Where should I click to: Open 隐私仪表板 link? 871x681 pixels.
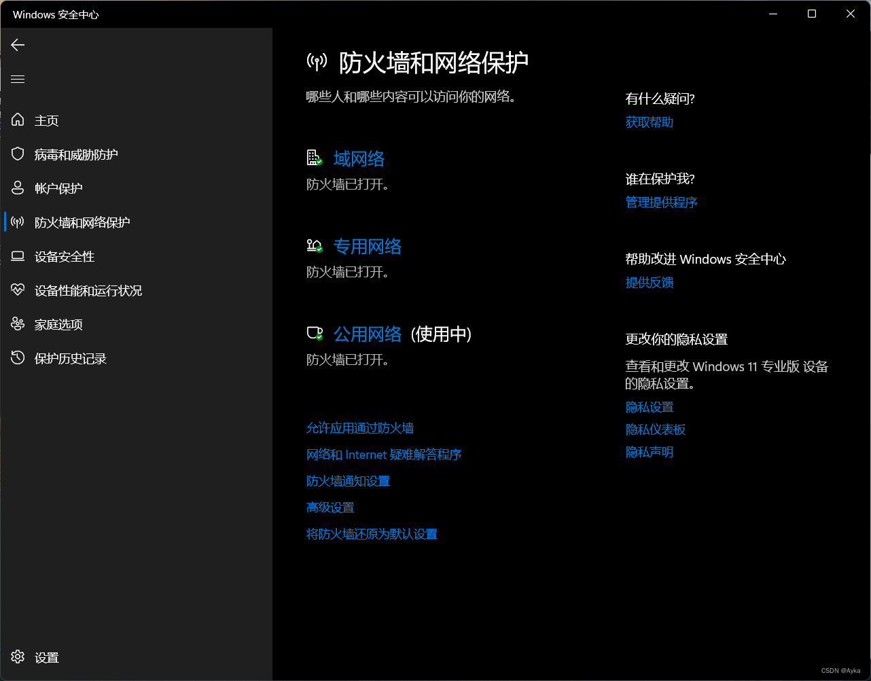[656, 430]
